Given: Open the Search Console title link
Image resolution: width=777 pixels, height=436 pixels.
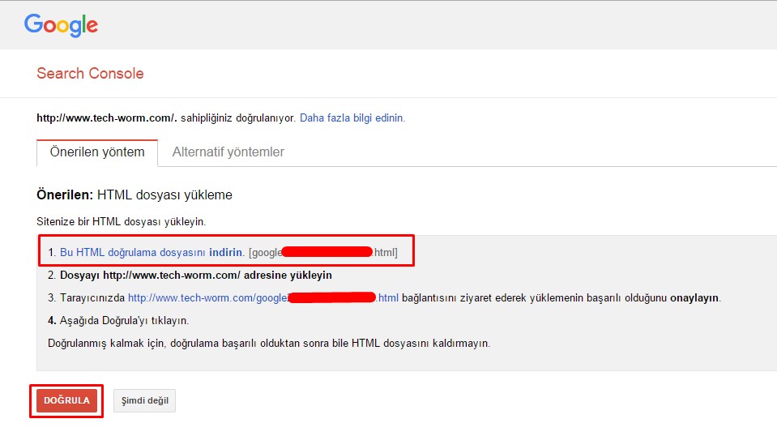Looking at the screenshot, I should pyautogui.click(x=90, y=74).
